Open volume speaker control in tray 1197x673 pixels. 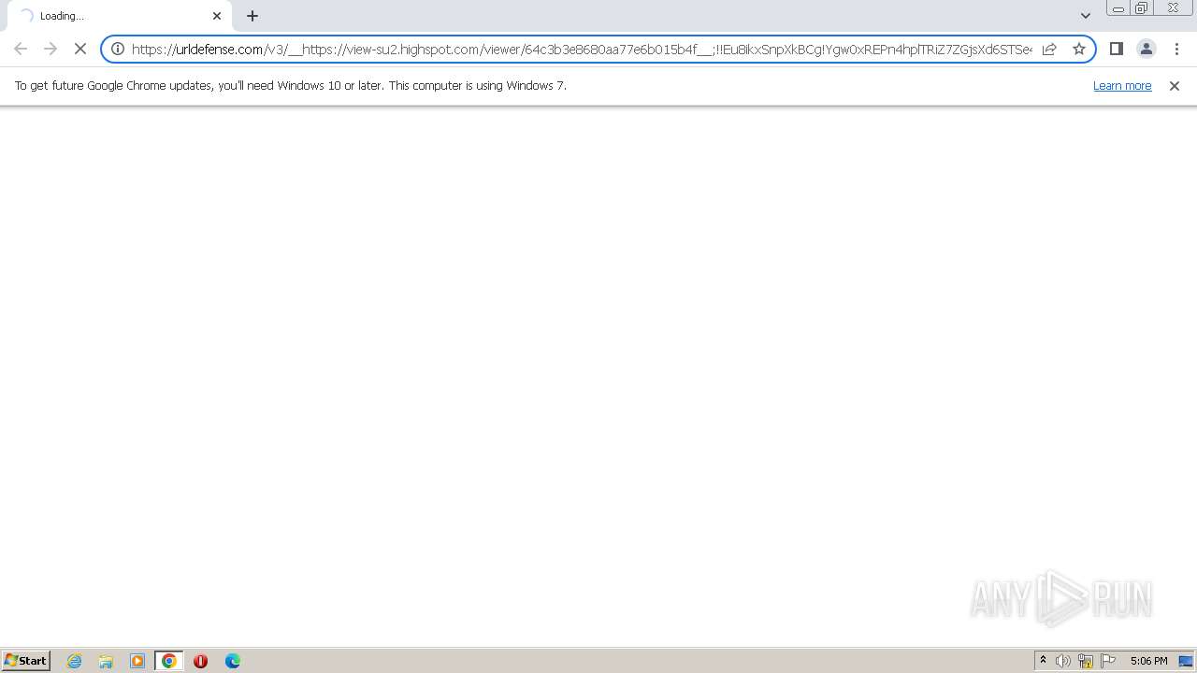tap(1063, 661)
